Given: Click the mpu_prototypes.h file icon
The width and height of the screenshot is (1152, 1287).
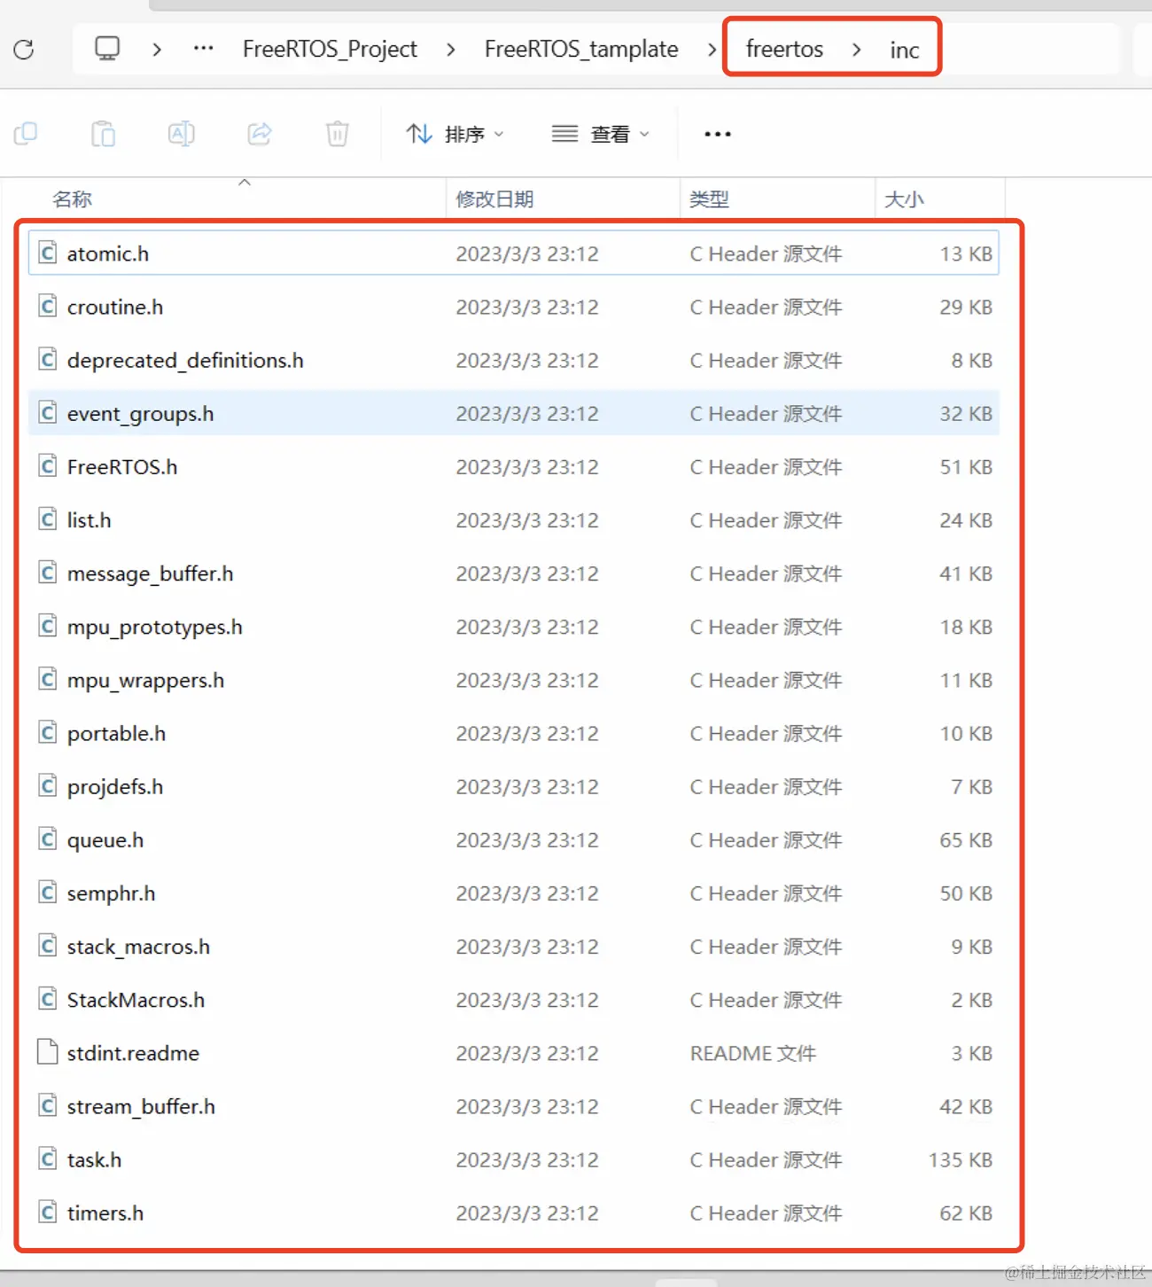Looking at the screenshot, I should coord(48,626).
